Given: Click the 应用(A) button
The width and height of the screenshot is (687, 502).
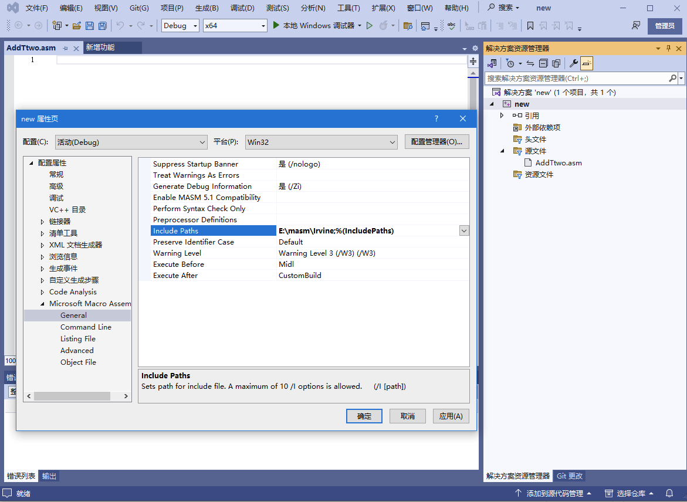Looking at the screenshot, I should pos(451,416).
